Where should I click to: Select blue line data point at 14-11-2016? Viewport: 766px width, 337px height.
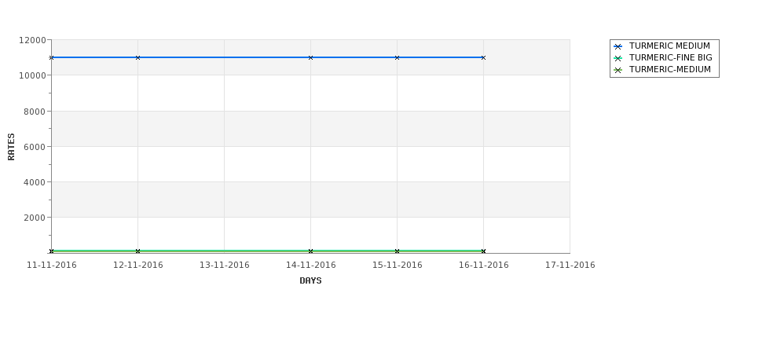coord(311,57)
